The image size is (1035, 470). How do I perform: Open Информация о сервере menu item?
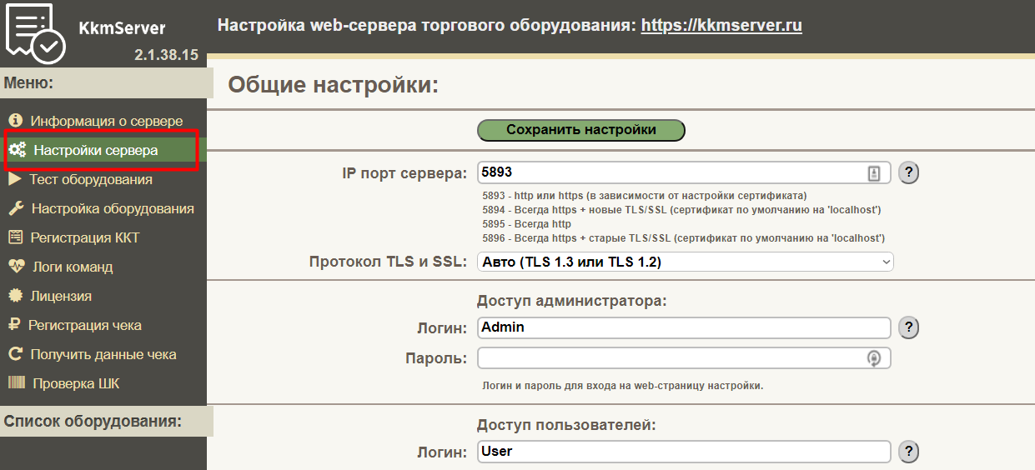click(x=107, y=121)
